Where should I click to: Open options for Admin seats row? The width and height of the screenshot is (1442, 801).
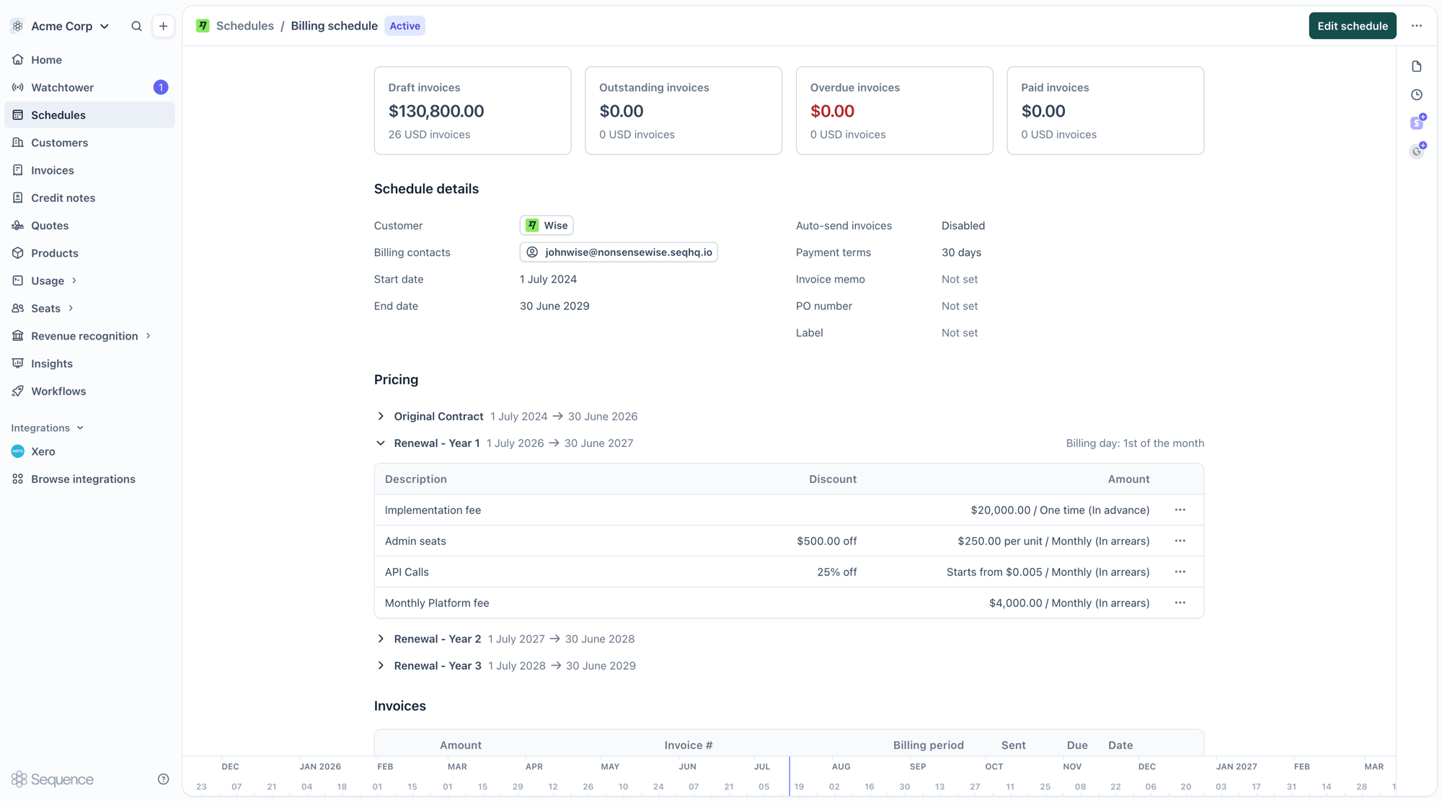pyautogui.click(x=1180, y=541)
